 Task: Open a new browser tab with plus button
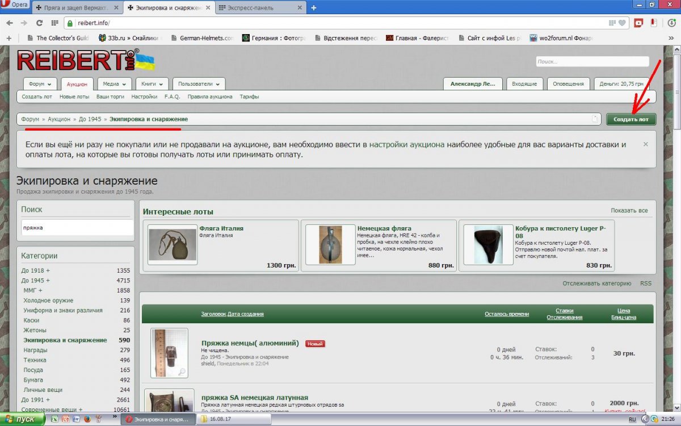(x=314, y=7)
